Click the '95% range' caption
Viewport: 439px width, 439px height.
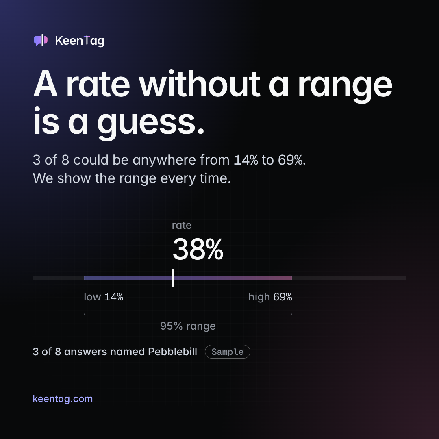(x=188, y=326)
